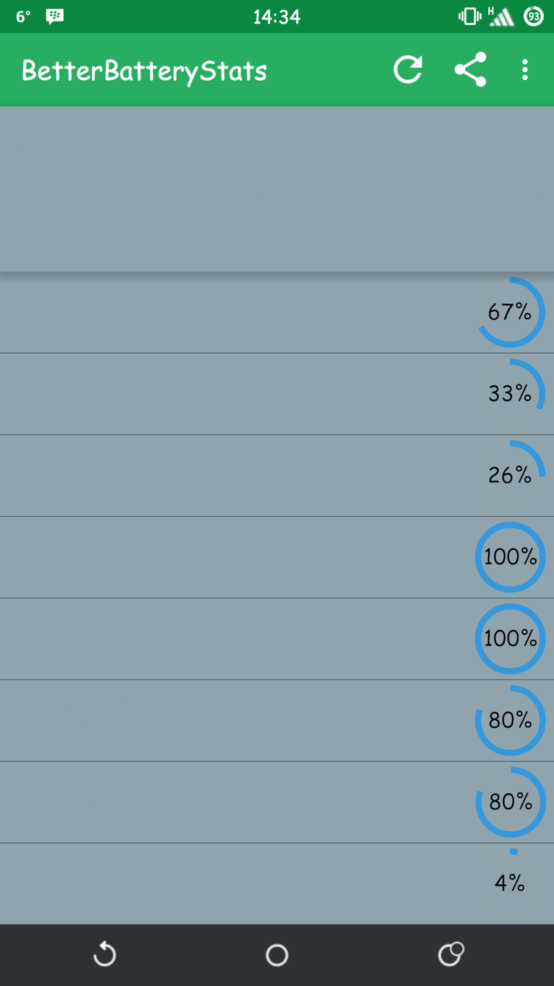Tap the 4% circular gauge
The width and height of the screenshot is (554, 986).
pyautogui.click(x=510, y=883)
